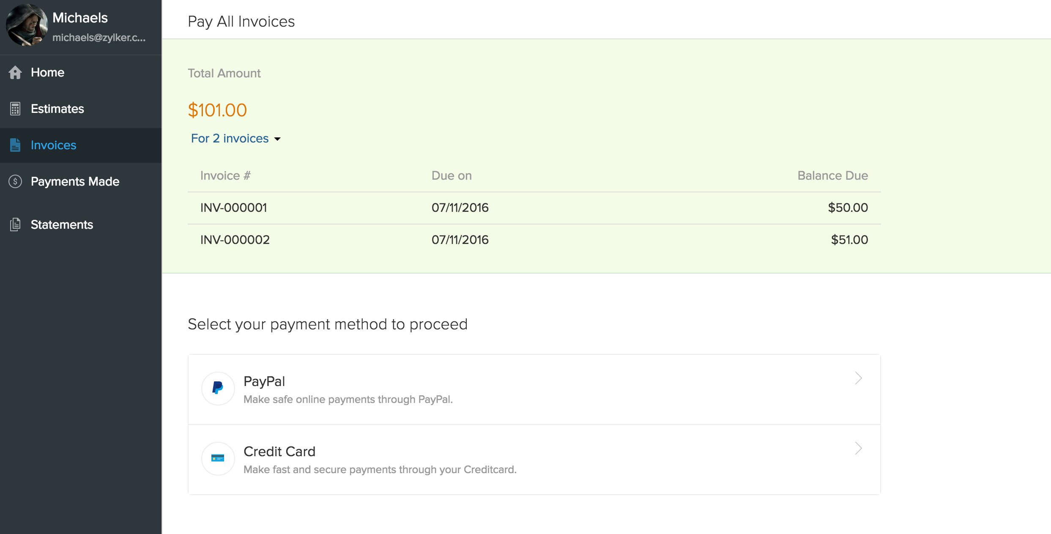Open Statements from the sidebar
1051x534 pixels.
tap(62, 225)
